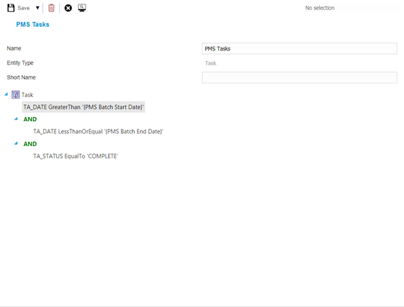The height and width of the screenshot is (307, 404).
Task: Click into the empty Short Name field
Action: pos(299,77)
